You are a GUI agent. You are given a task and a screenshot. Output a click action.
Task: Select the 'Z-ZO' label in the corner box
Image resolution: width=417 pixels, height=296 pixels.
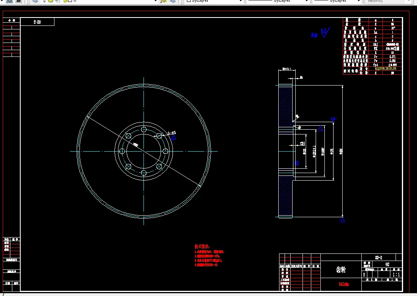point(37,22)
